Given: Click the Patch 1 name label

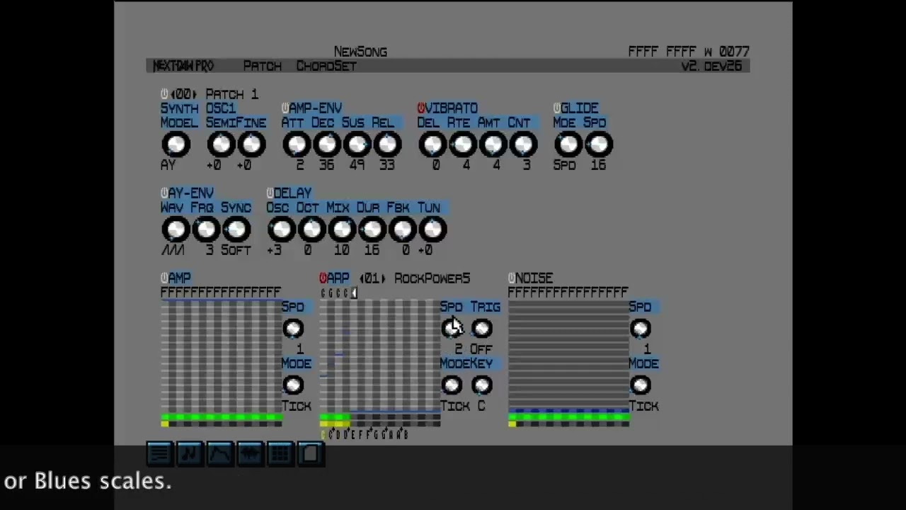Looking at the screenshot, I should pyautogui.click(x=232, y=94).
